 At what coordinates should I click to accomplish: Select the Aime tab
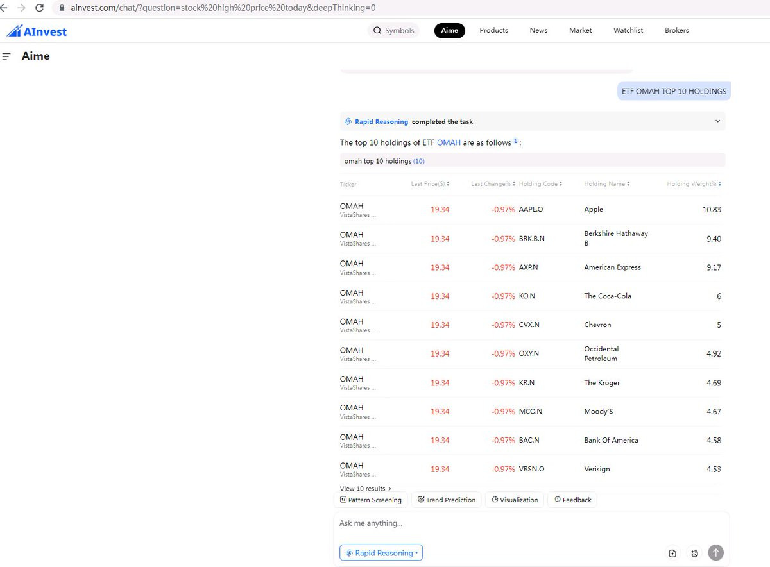pos(449,30)
